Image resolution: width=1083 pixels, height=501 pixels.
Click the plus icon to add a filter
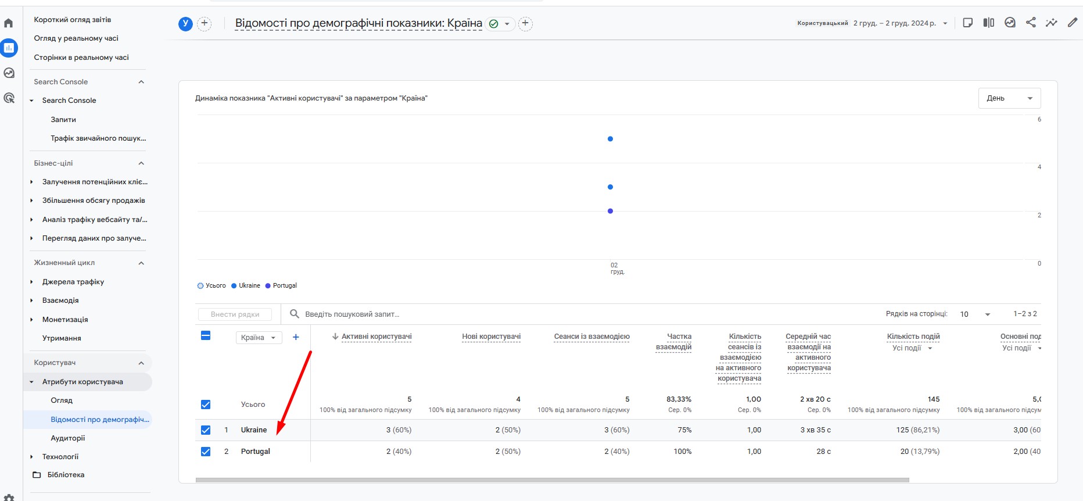click(525, 23)
